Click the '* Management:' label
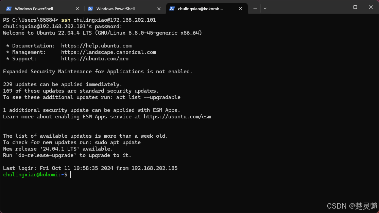Viewport: 379px width, 213px height. (26, 52)
